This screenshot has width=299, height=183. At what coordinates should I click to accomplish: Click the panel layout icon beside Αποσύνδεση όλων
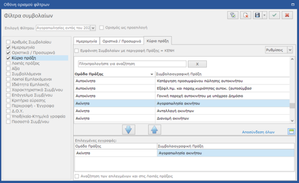(290, 131)
